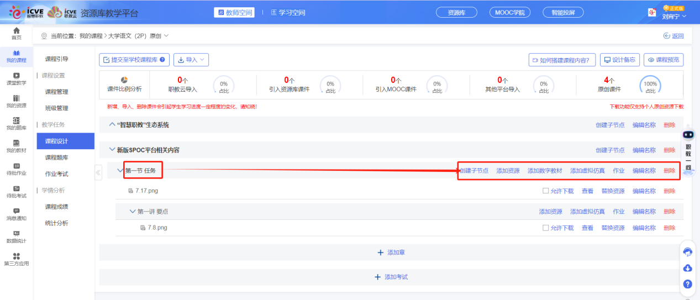Open 课堂教学 icon in left sidebar
The width and height of the screenshot is (700, 300).
pos(17,76)
